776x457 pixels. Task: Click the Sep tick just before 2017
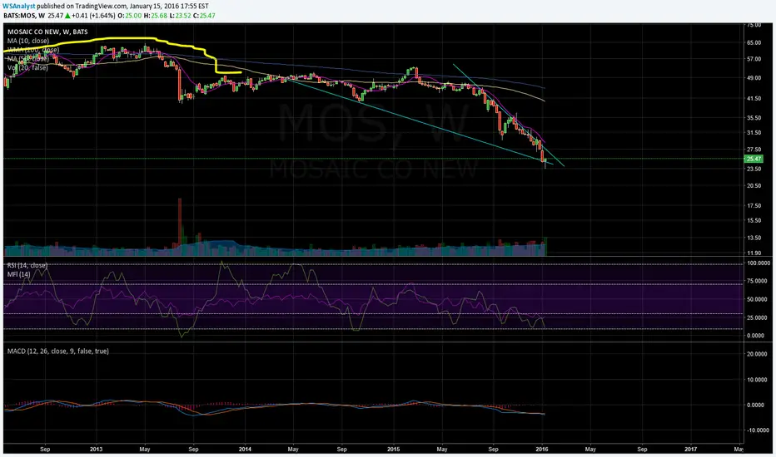642,449
